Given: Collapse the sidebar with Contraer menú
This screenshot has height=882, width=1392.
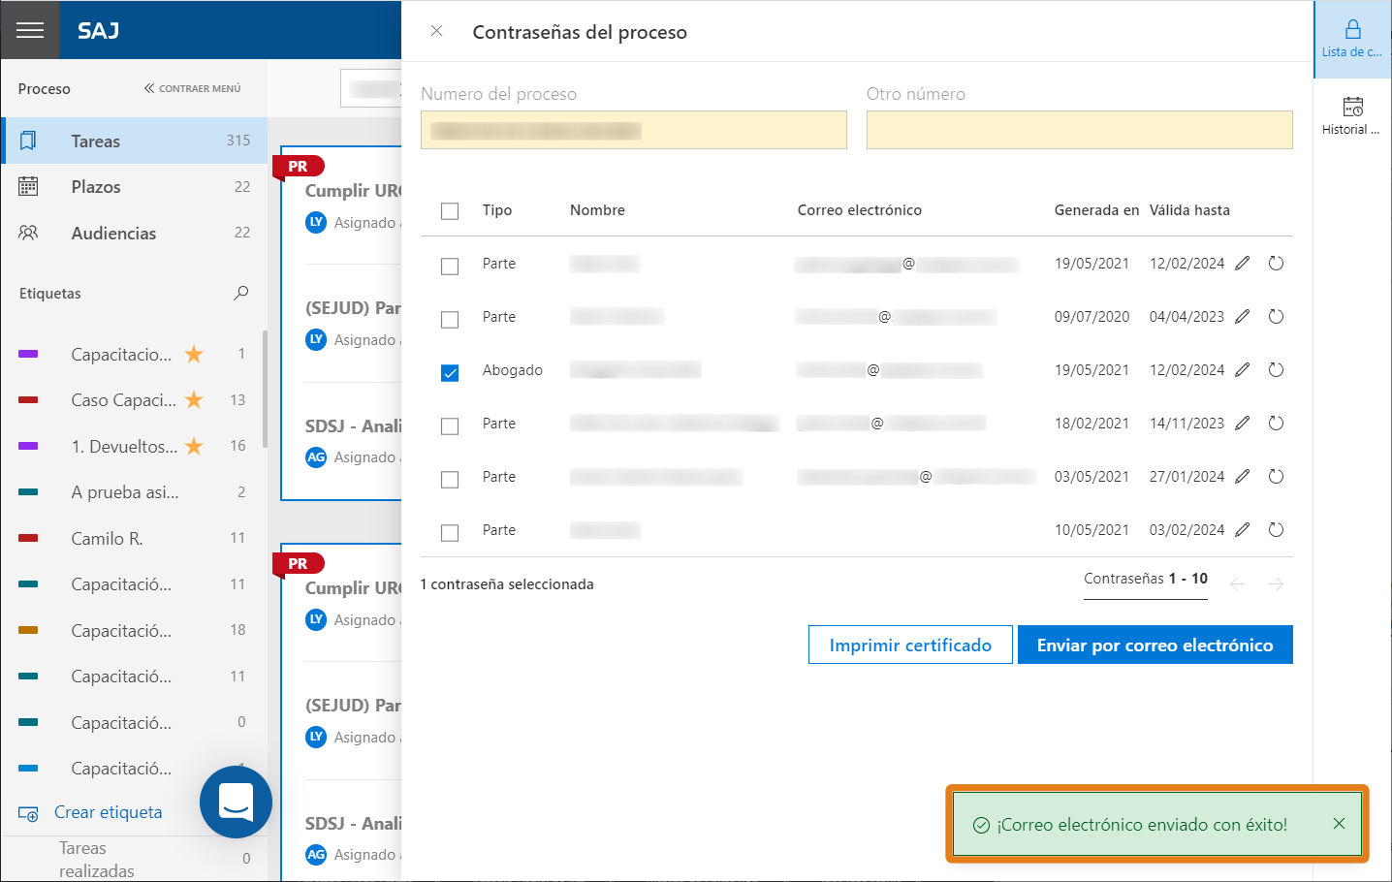Looking at the screenshot, I should [x=192, y=88].
